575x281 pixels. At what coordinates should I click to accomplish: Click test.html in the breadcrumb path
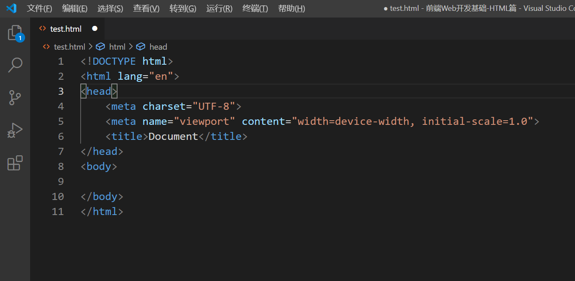point(69,47)
